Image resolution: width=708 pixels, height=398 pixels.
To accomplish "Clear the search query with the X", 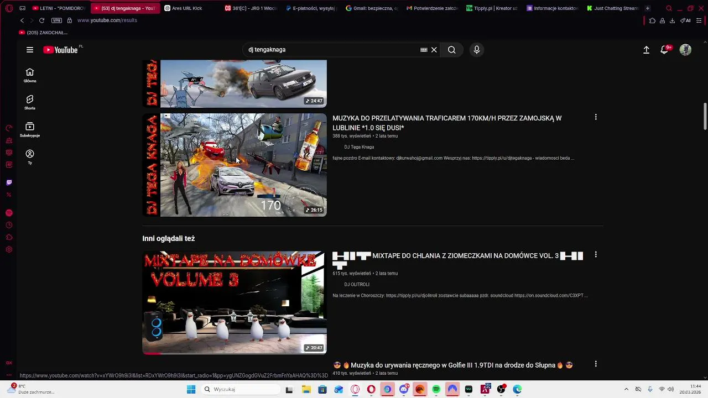I will point(434,50).
